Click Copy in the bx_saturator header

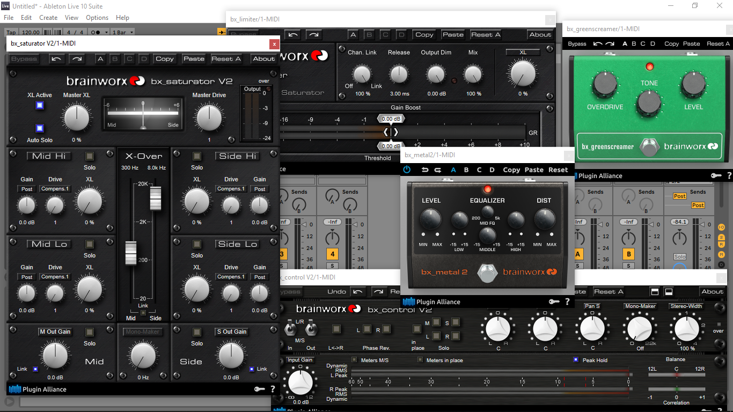[x=165, y=58]
